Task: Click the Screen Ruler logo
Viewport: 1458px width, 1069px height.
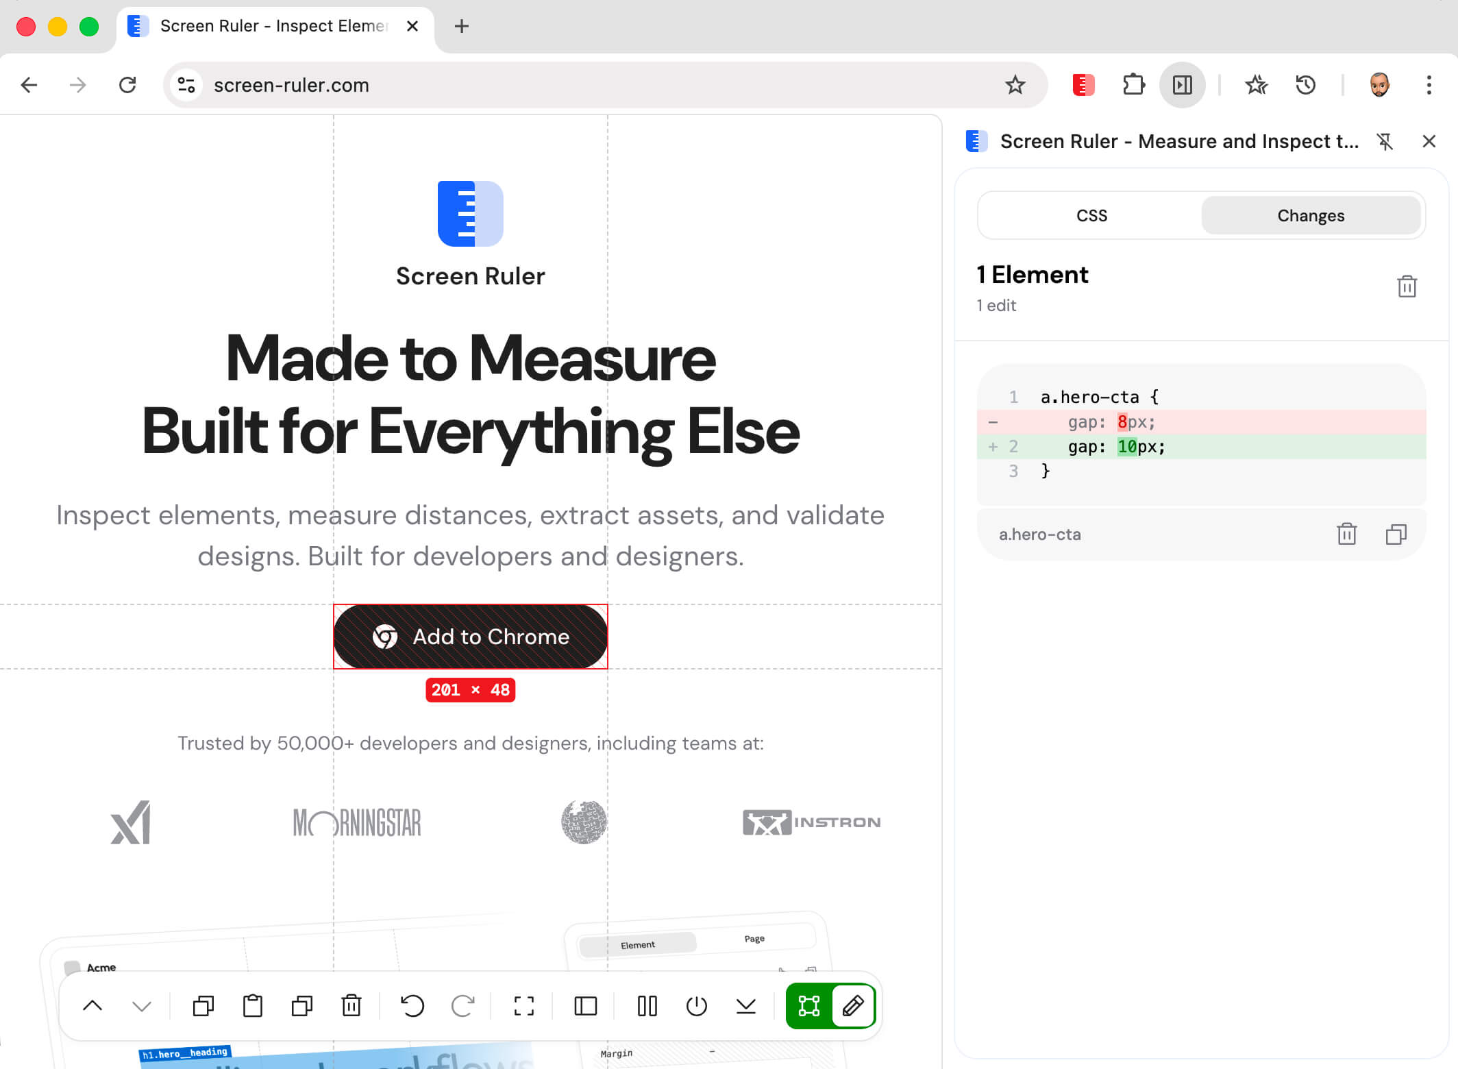Action: pyautogui.click(x=471, y=213)
